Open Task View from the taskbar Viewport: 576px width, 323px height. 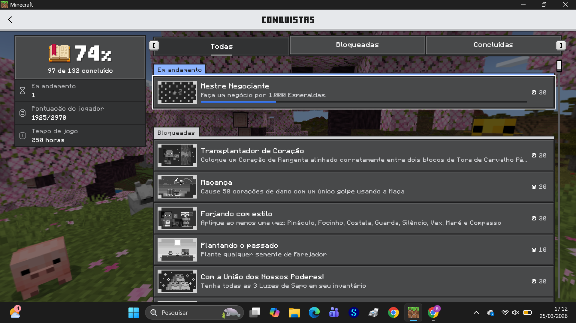click(x=255, y=313)
